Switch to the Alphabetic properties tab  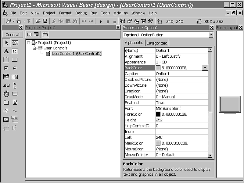click(134, 43)
